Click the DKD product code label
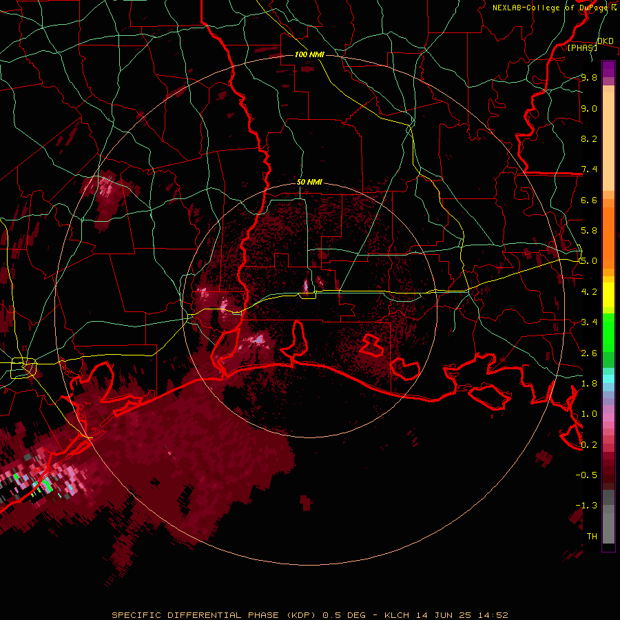Viewport: 620px width, 620px height. [x=606, y=41]
